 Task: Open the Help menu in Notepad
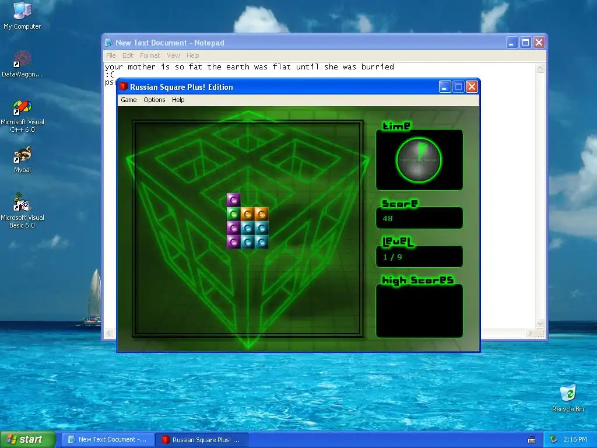[x=192, y=55]
